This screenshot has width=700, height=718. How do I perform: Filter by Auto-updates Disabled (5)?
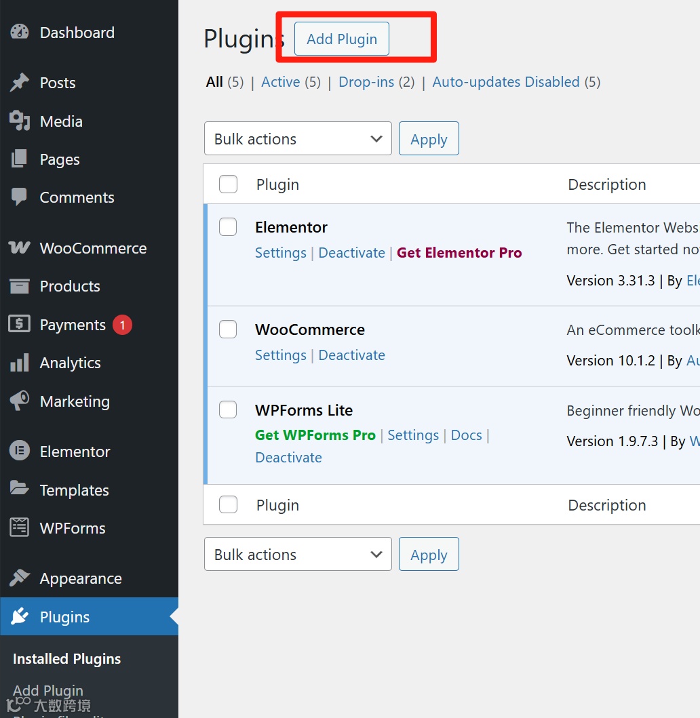(516, 82)
